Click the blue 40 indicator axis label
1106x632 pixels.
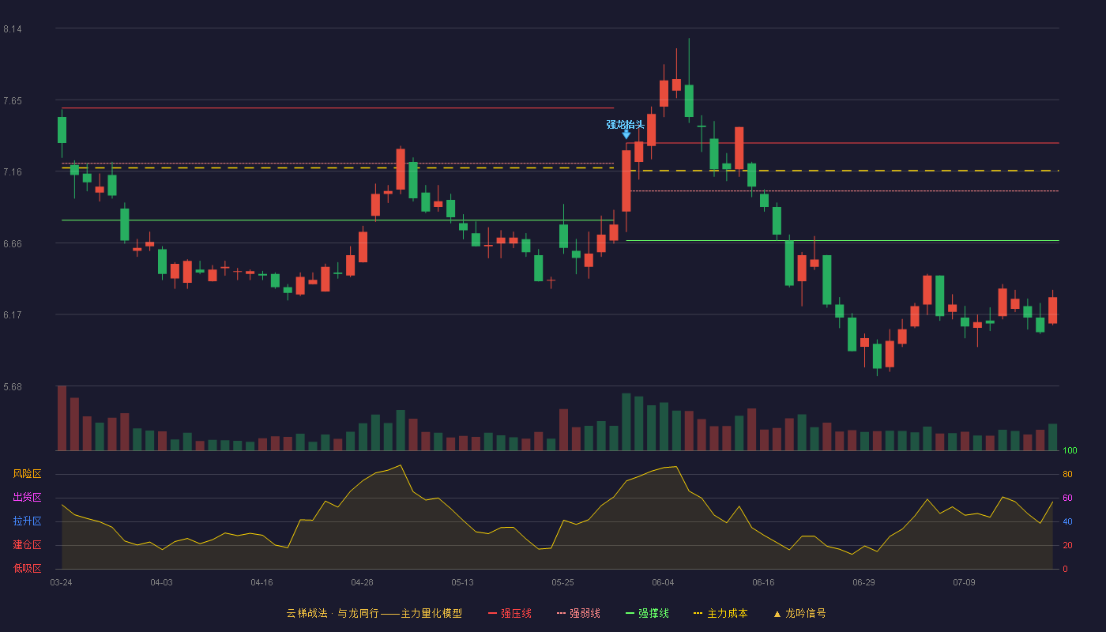click(1066, 521)
